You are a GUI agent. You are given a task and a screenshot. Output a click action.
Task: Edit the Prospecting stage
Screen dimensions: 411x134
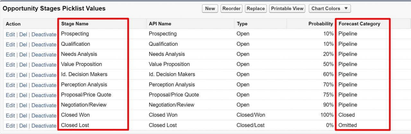pos(10,34)
